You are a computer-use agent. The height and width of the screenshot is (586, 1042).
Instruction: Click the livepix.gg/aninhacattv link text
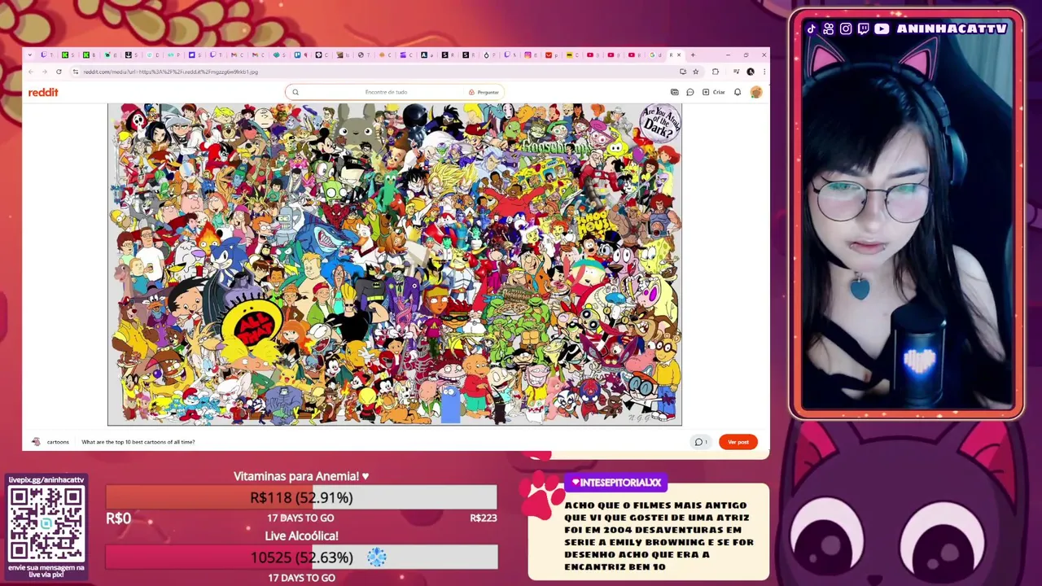coord(46,480)
